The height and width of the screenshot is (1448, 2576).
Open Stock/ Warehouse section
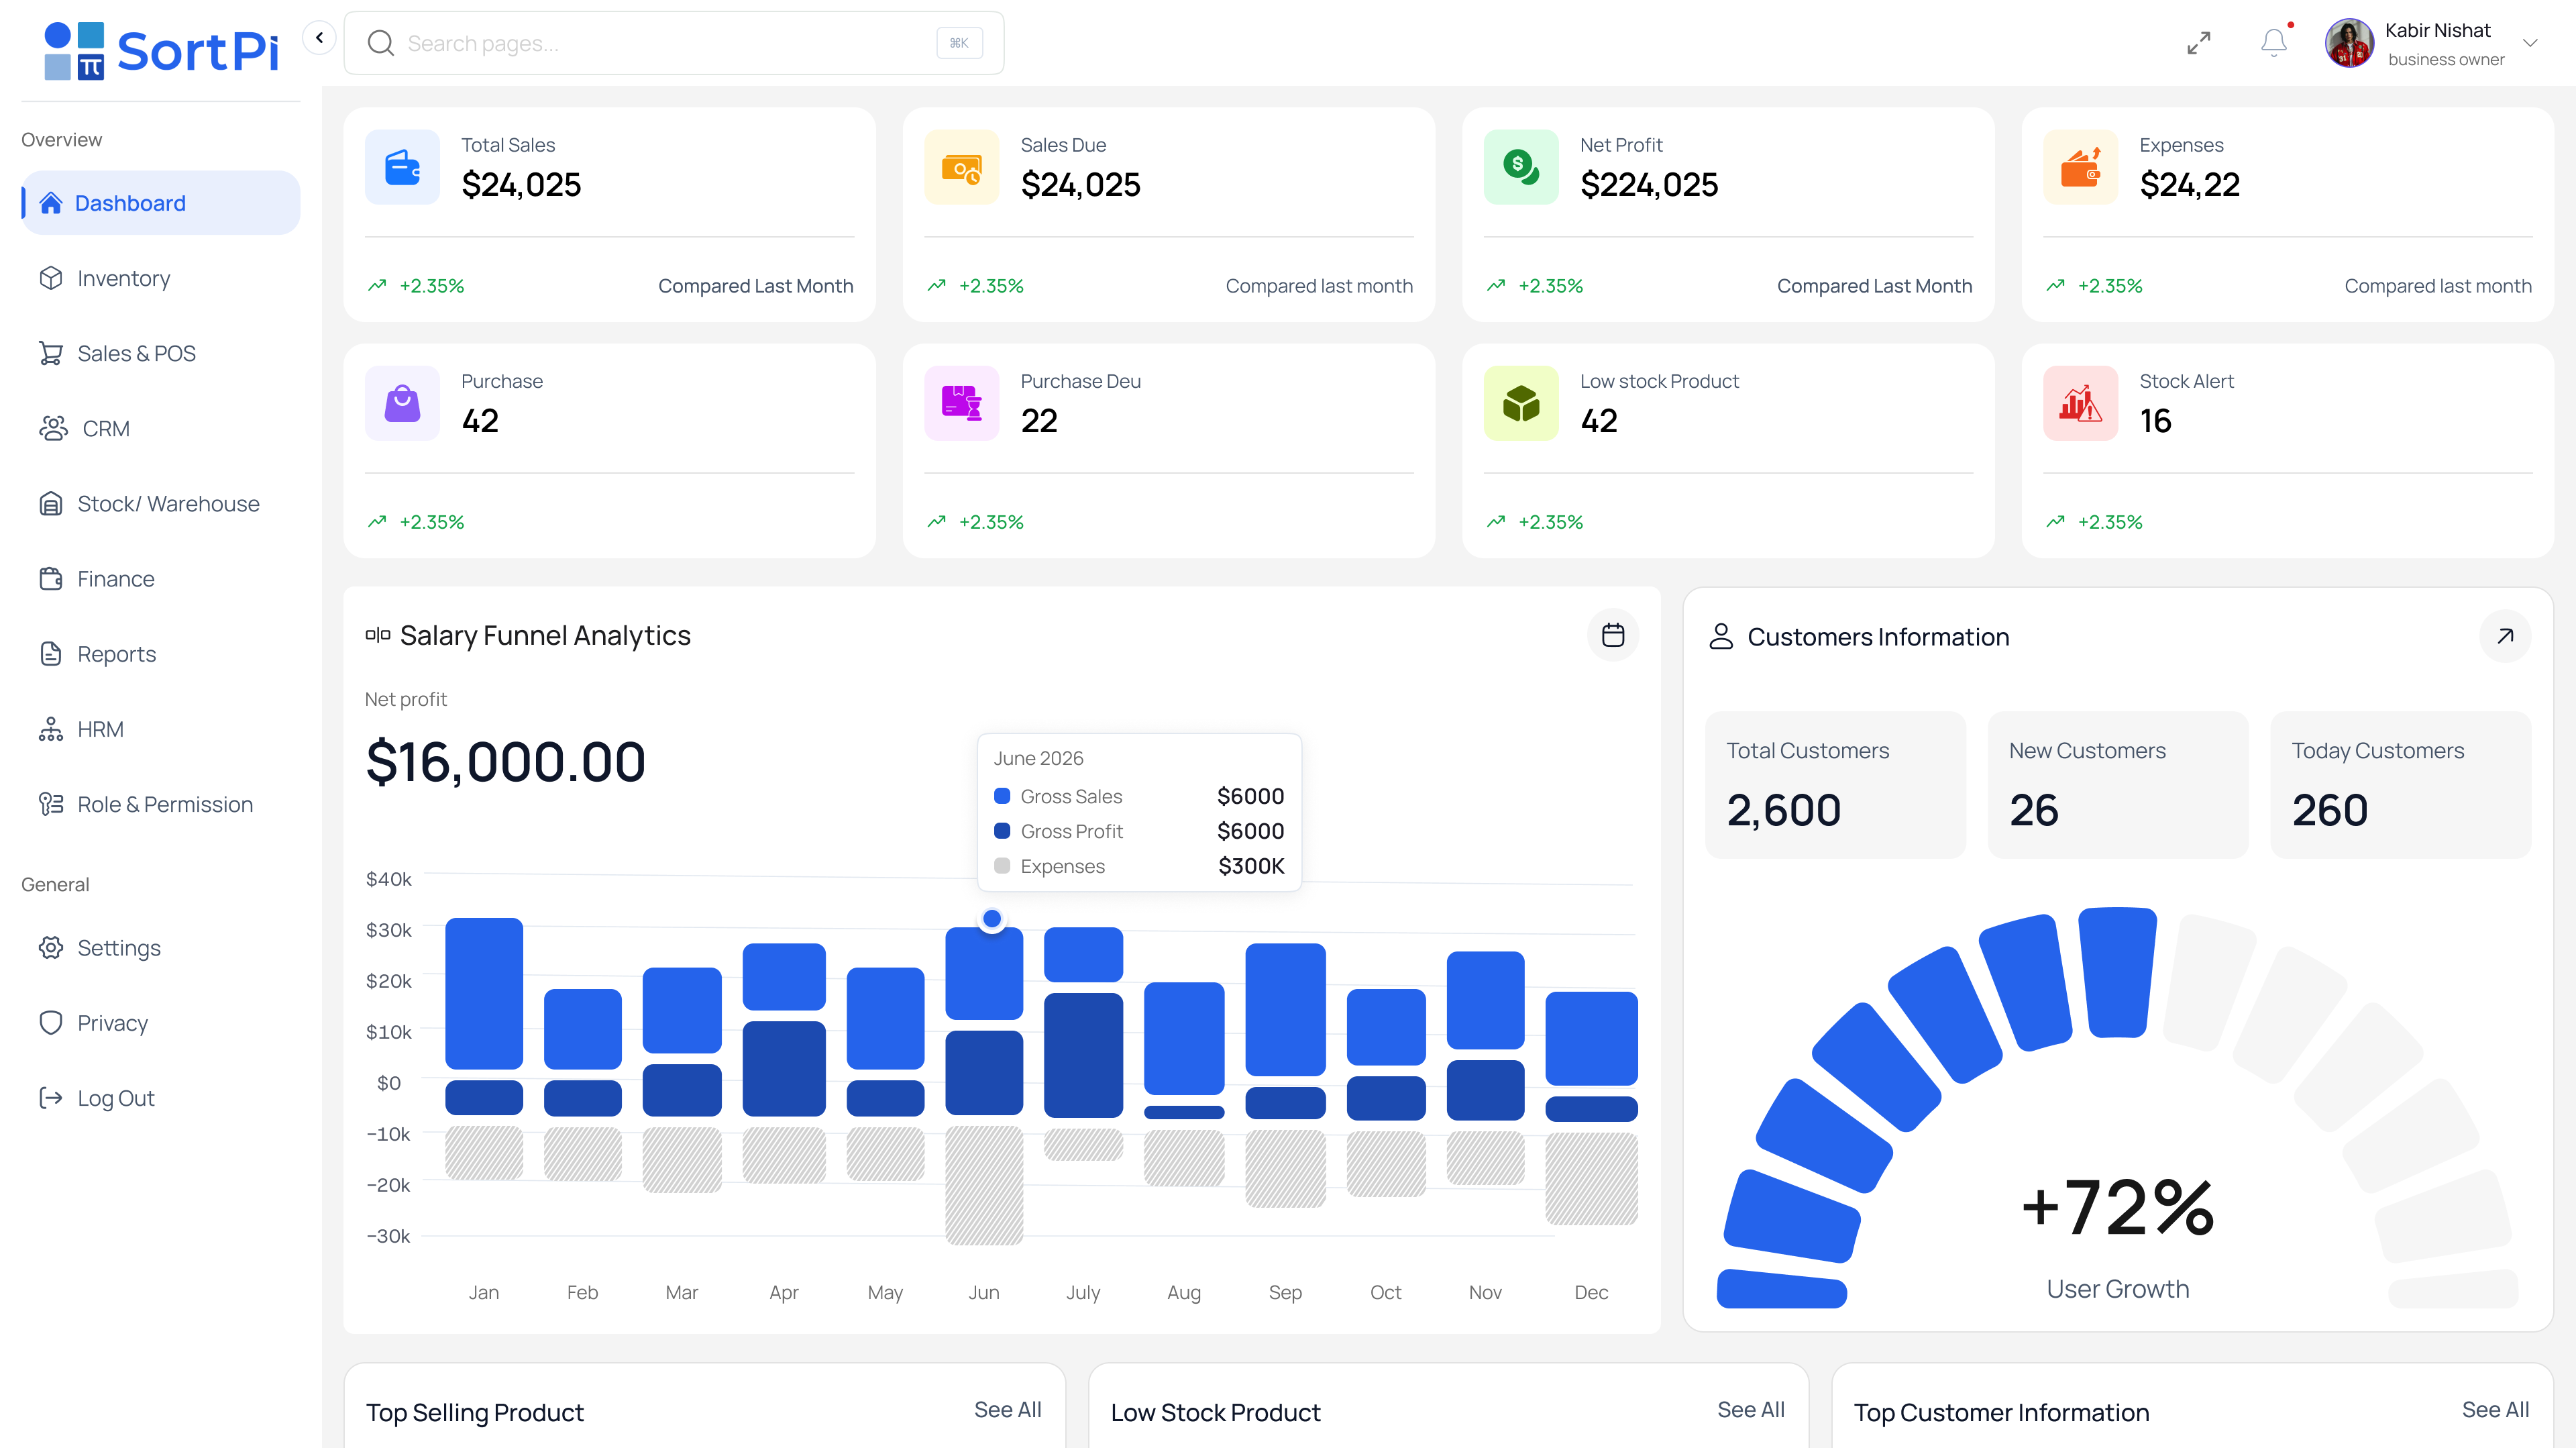pos(161,503)
